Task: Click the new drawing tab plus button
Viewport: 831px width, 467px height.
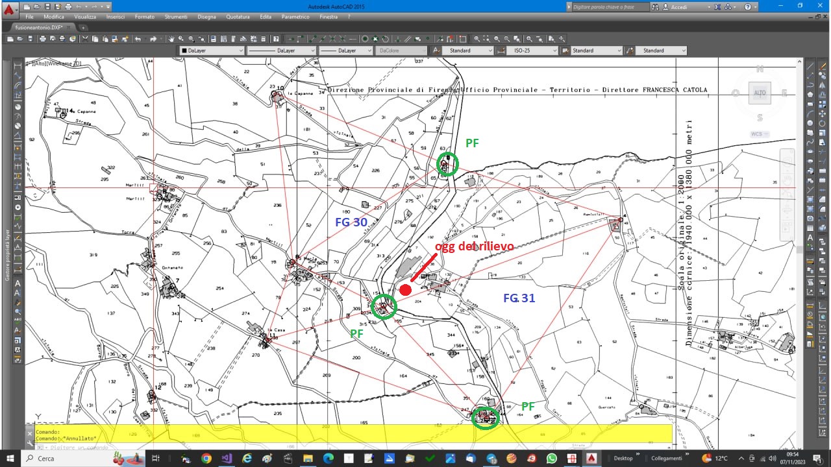Action: coord(83,28)
